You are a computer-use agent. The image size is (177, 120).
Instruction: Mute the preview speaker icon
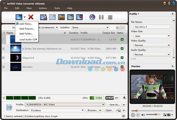click(143, 115)
